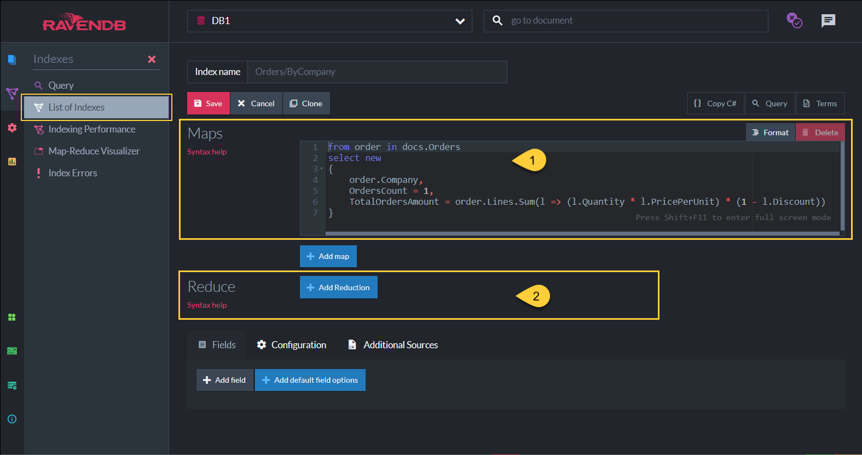The image size is (862, 455).
Task: Open Maps Syntax help link
Action: [x=207, y=152]
